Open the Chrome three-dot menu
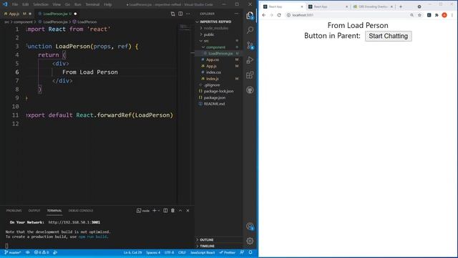Viewport: 458px width, 258px height. click(452, 15)
